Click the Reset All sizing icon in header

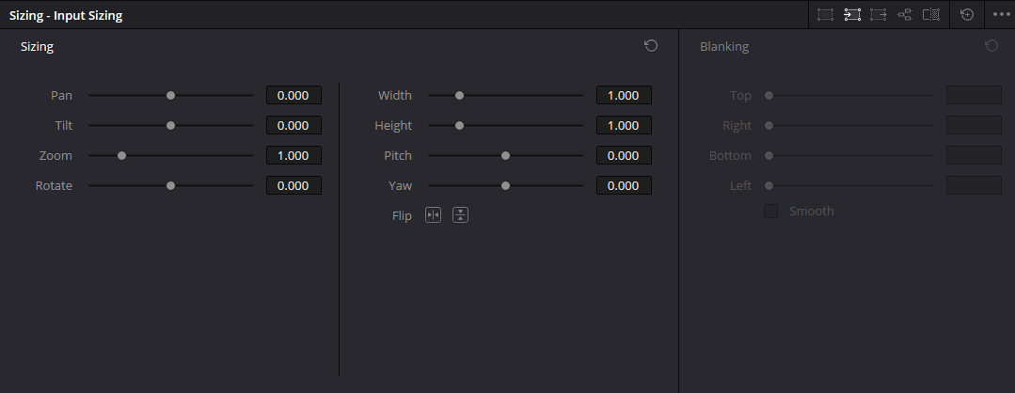(x=967, y=14)
